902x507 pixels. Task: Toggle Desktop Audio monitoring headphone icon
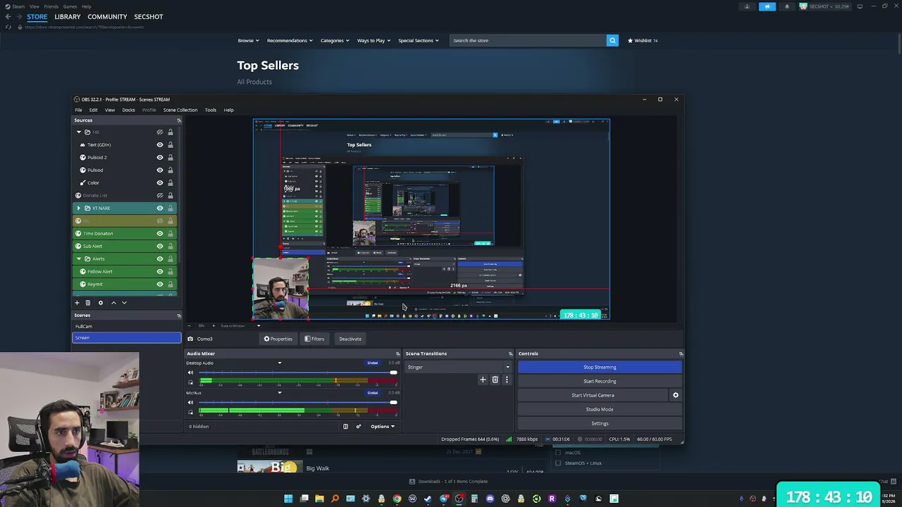tap(190, 382)
